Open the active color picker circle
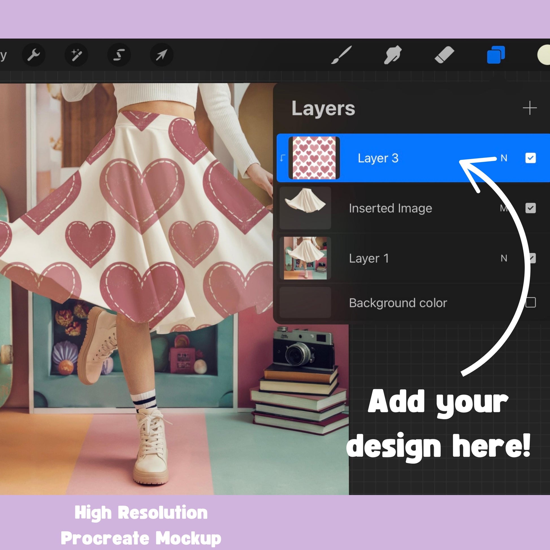 pos(544,55)
